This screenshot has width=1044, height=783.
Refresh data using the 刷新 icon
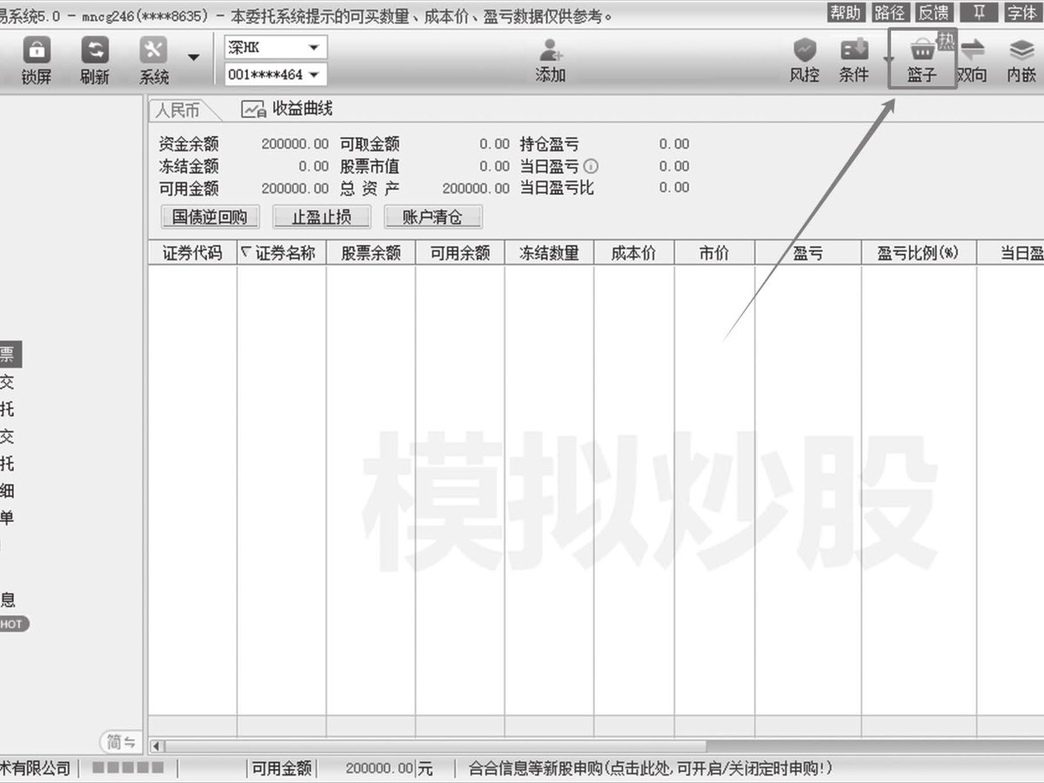(x=95, y=59)
